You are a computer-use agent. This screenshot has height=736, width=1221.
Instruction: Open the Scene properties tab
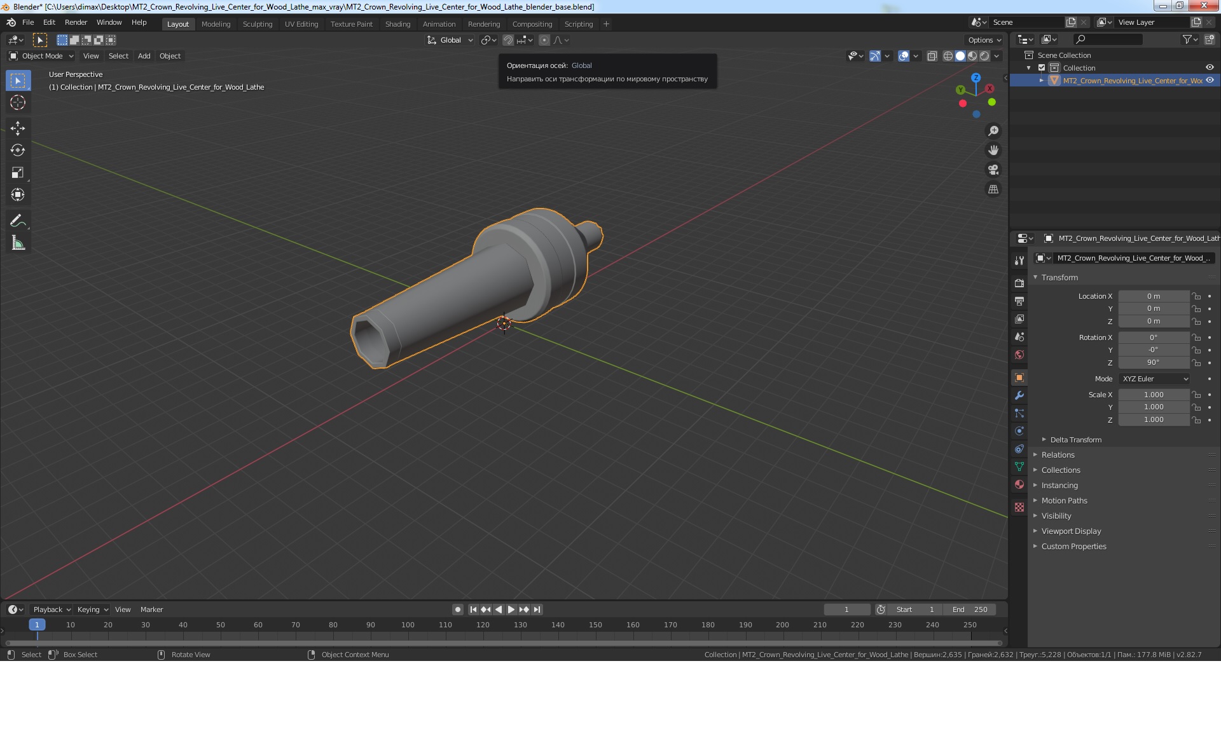pos(1019,337)
